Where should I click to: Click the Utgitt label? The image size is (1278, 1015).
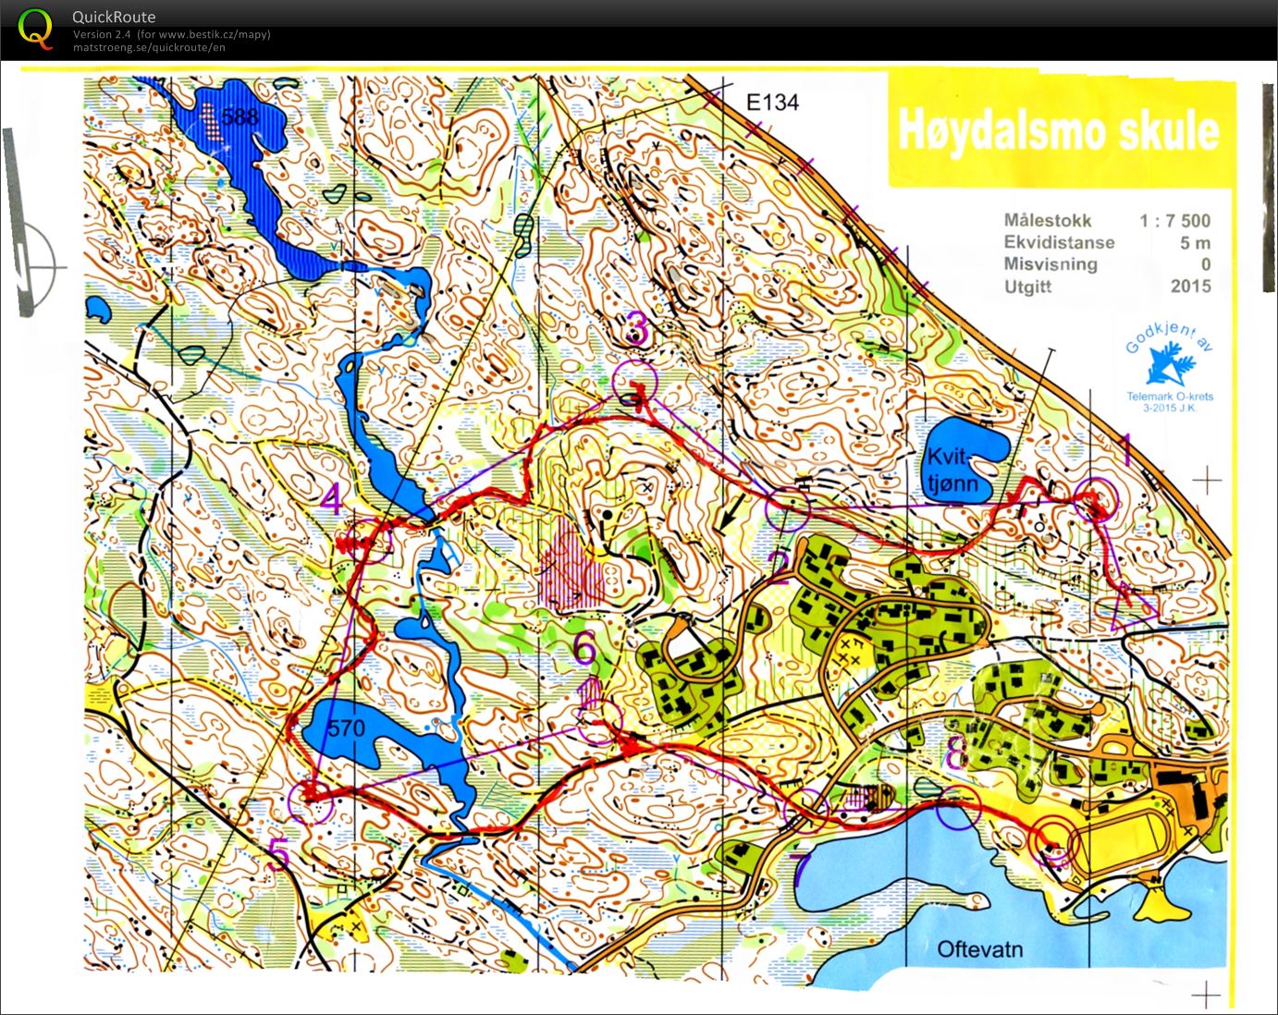(1027, 287)
